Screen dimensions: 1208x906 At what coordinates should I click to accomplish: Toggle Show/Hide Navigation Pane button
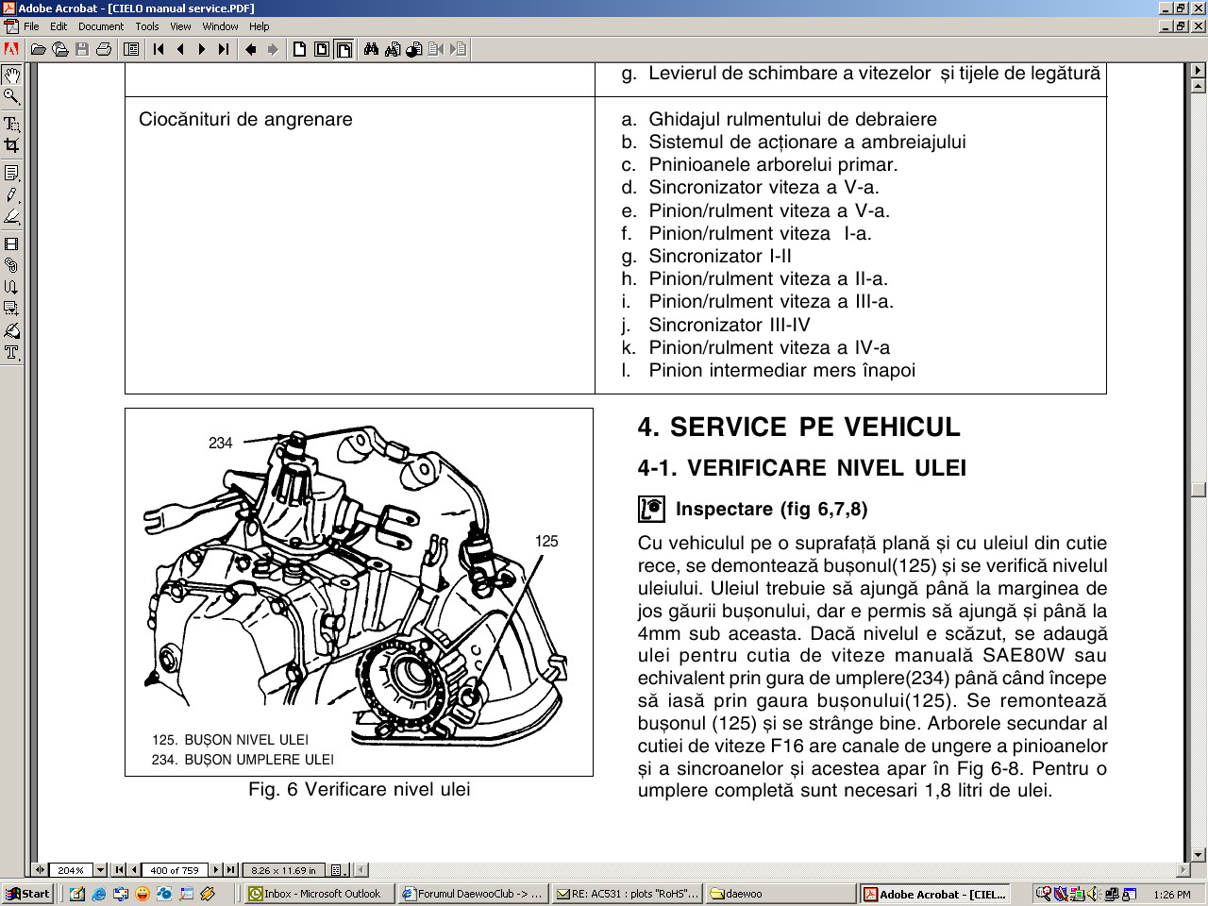click(x=131, y=49)
